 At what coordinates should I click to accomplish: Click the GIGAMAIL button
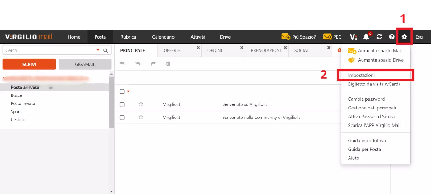[85, 64]
